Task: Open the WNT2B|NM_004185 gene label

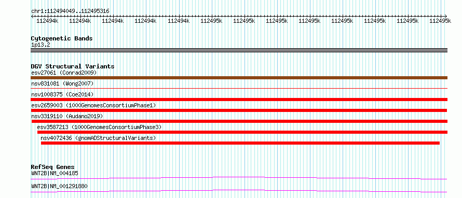Action: [x=55, y=173]
